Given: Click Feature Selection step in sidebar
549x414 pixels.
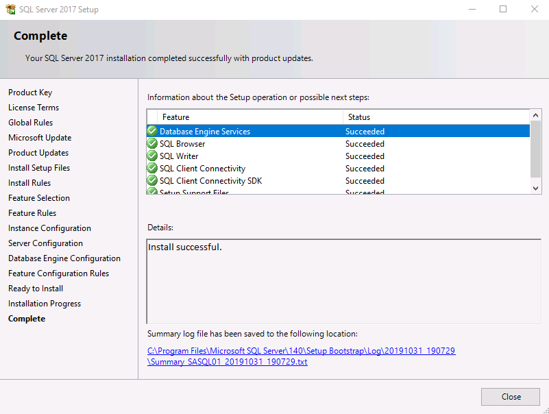Looking at the screenshot, I should point(39,198).
